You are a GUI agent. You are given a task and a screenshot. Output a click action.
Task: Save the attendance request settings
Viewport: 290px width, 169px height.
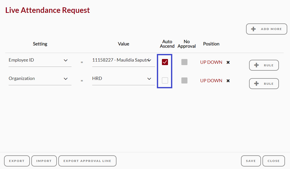coord(251,161)
